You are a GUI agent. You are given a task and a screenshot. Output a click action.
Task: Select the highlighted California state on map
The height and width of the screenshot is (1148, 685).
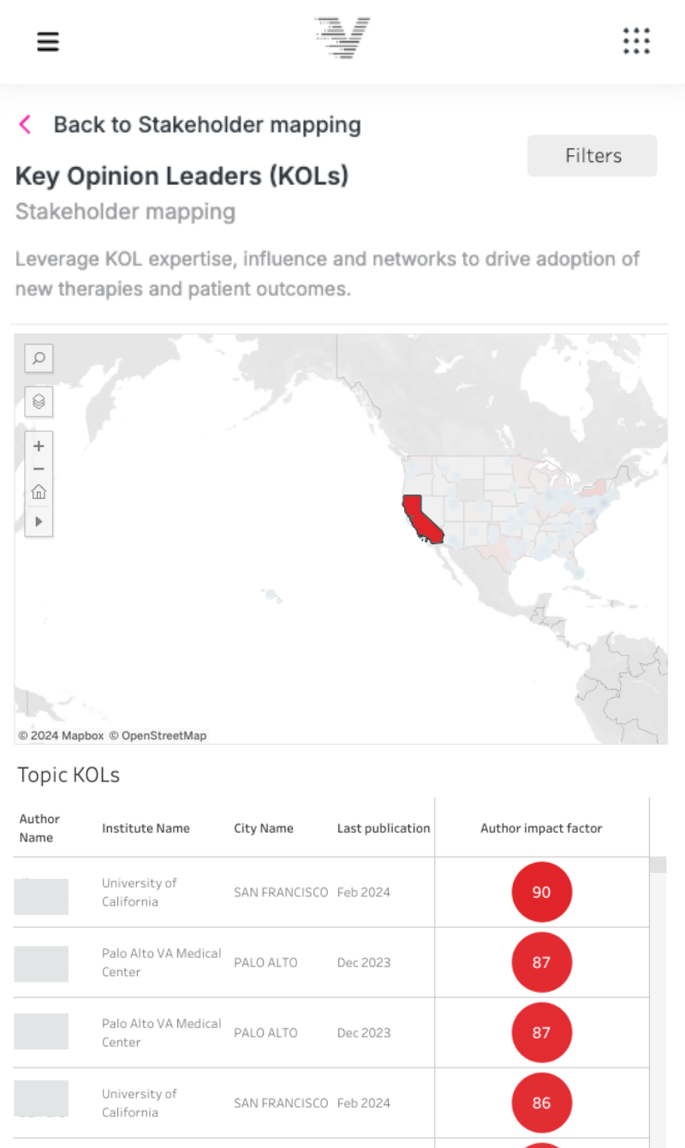(421, 519)
